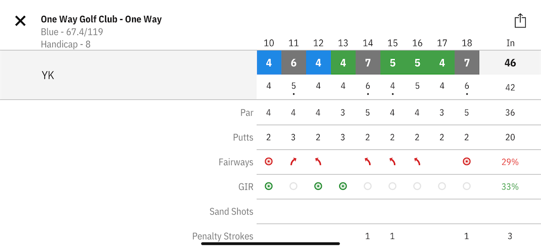Toggle the hole 10 GIR green circle

tap(268, 186)
